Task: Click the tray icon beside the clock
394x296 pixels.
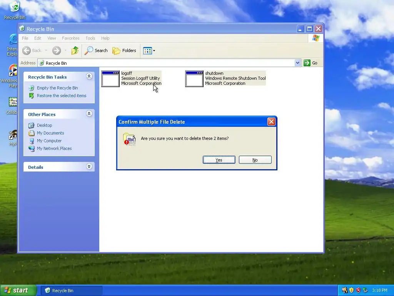Action: point(366,290)
